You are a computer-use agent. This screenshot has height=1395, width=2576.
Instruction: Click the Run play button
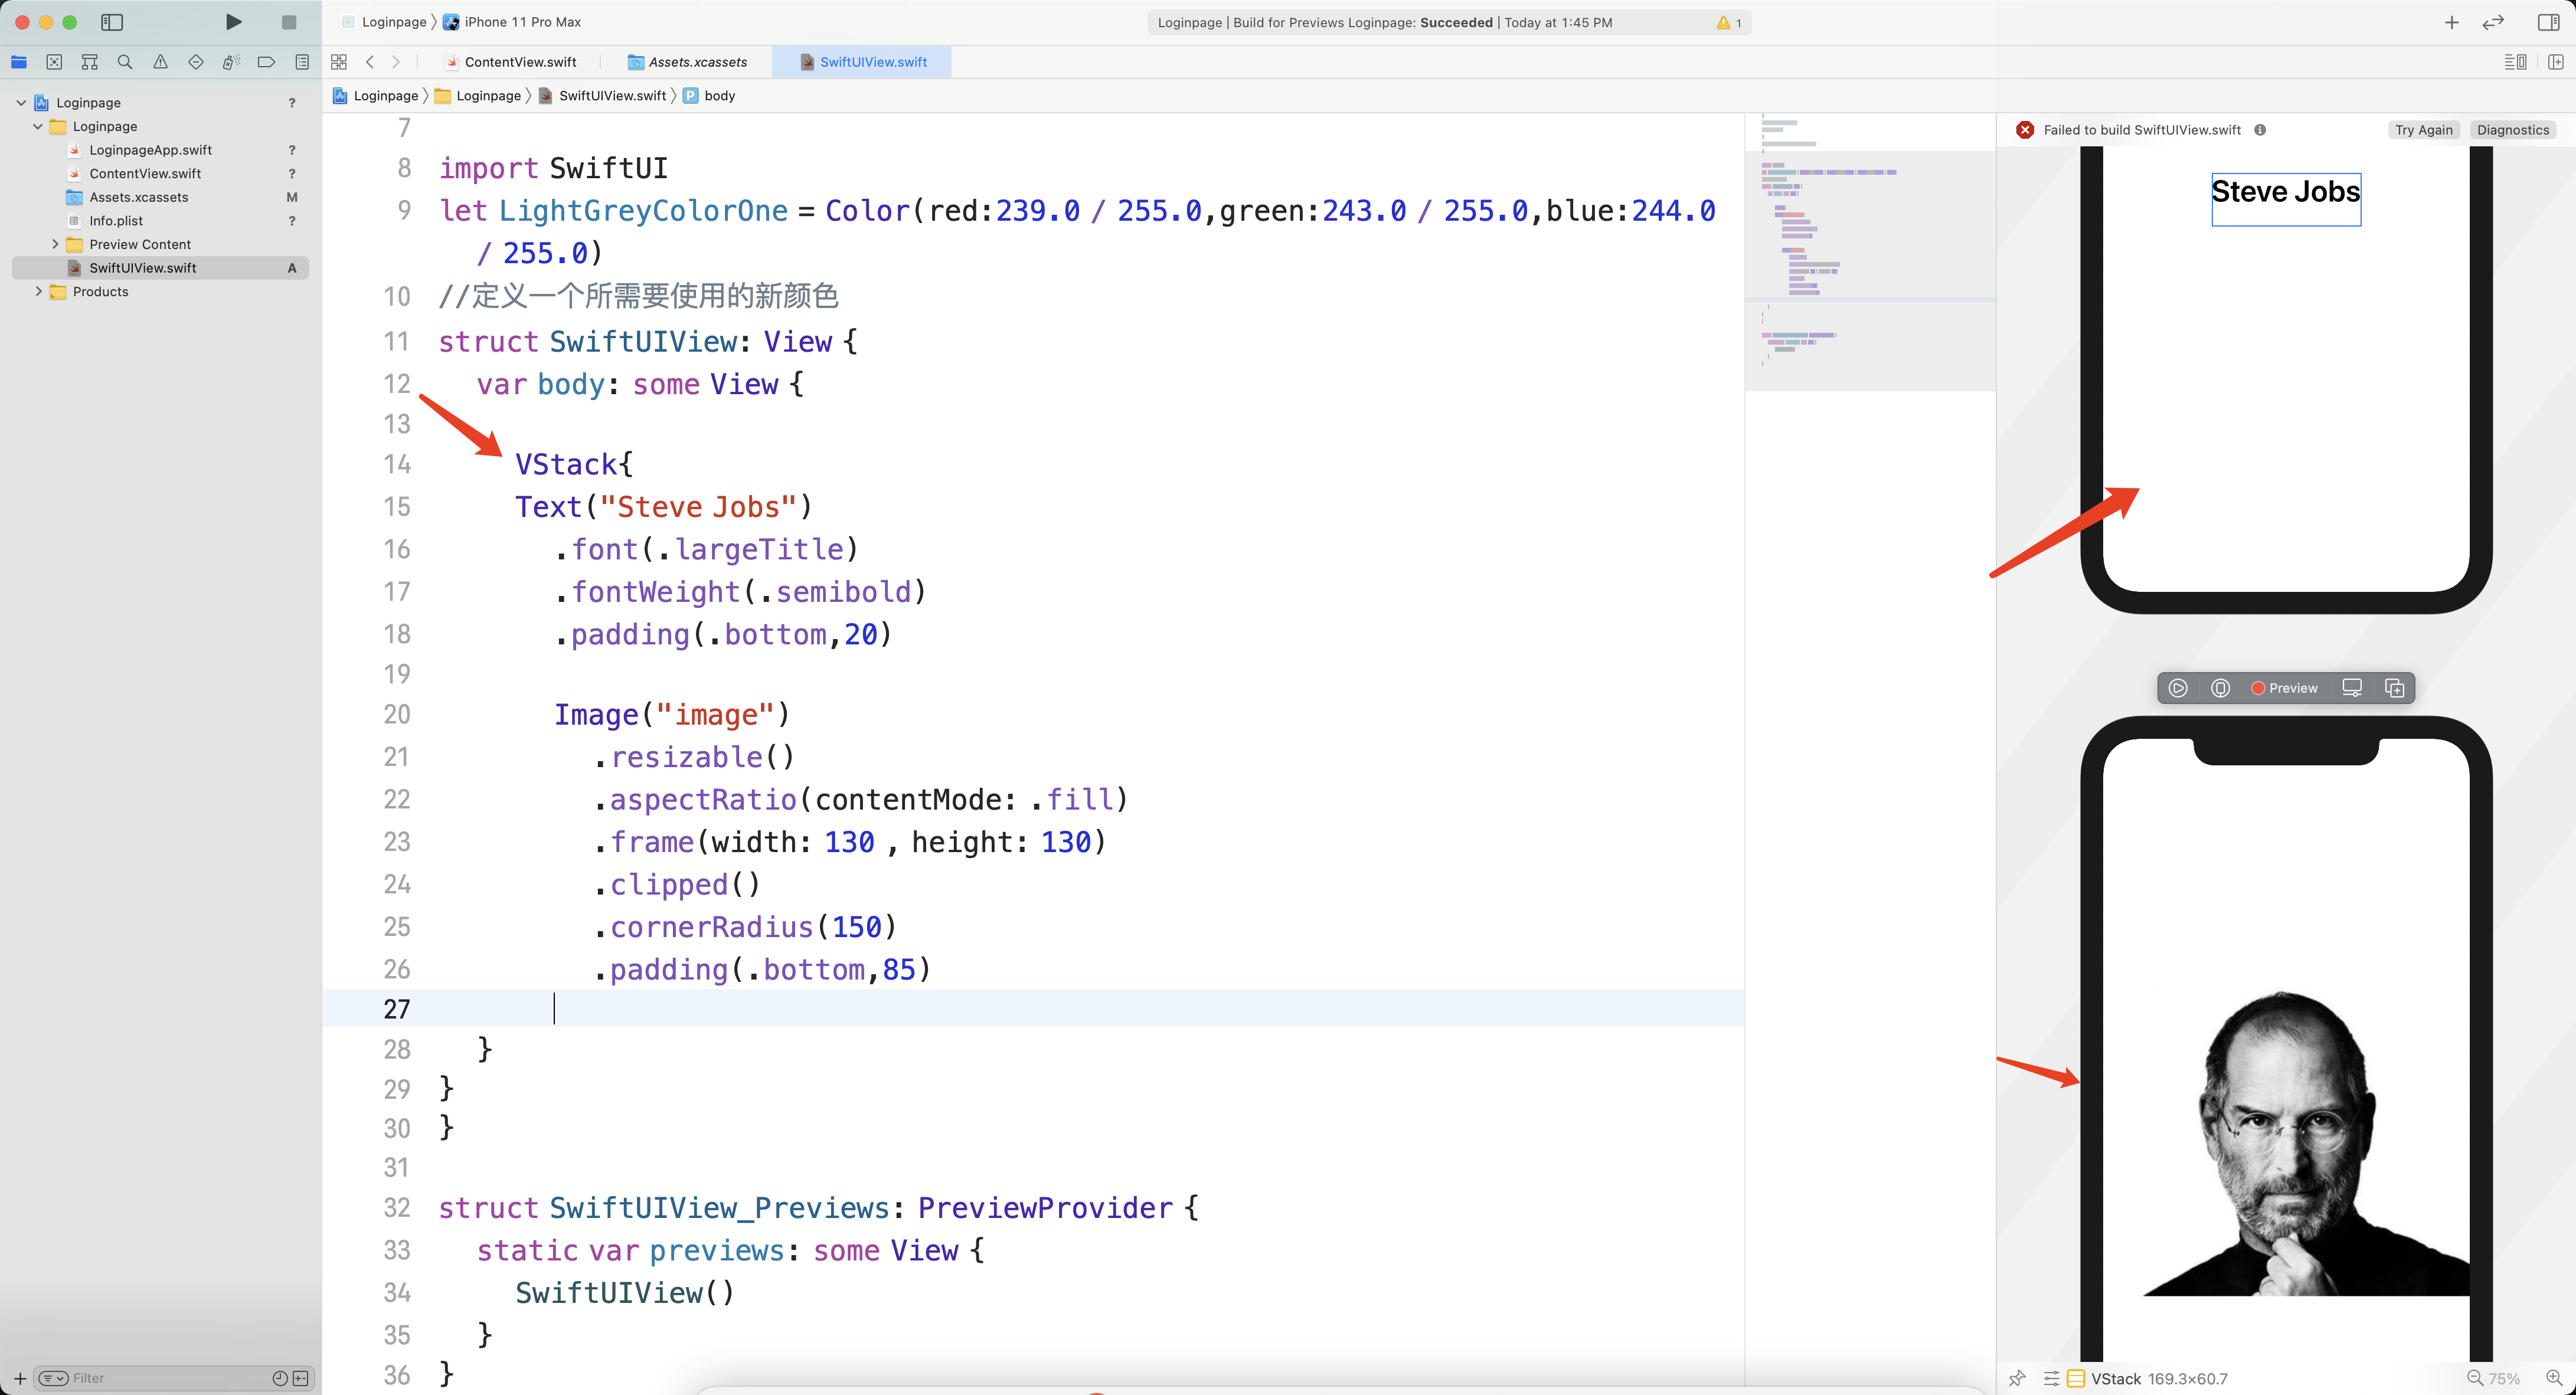point(233,22)
